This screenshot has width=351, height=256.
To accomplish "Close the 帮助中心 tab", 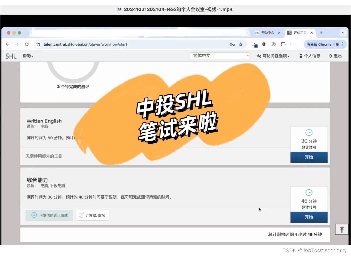I will coord(279,33).
